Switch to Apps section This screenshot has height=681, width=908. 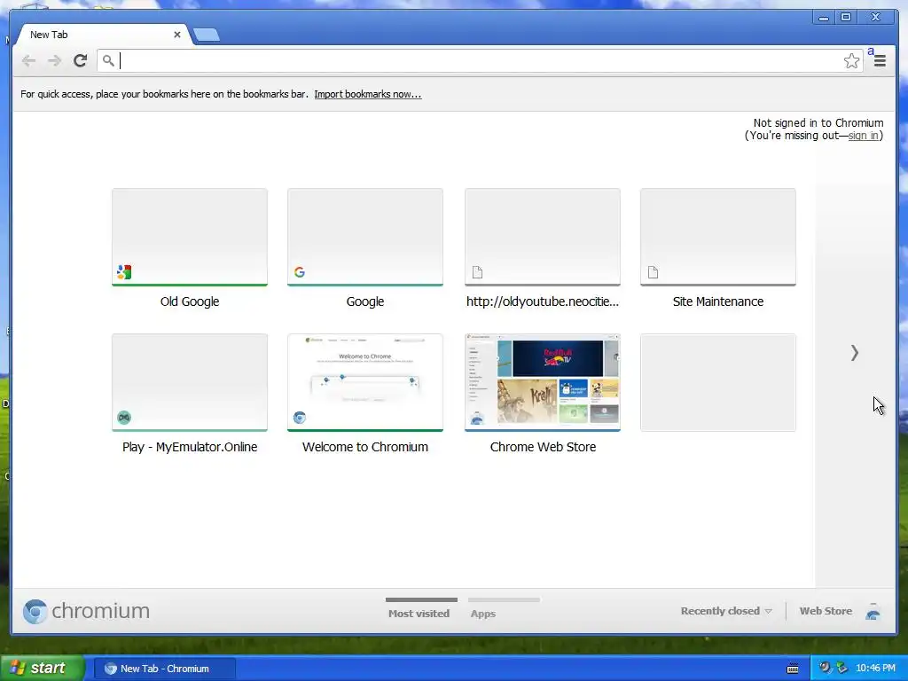483,614
